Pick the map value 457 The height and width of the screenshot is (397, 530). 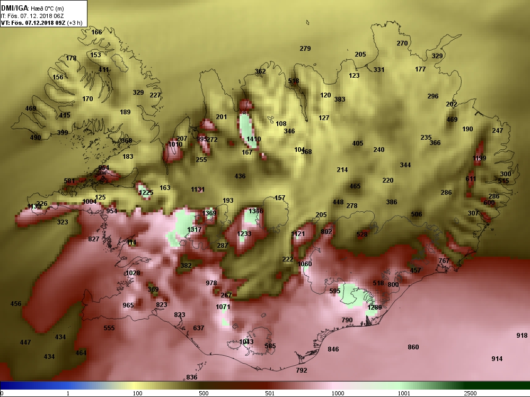click(x=415, y=270)
